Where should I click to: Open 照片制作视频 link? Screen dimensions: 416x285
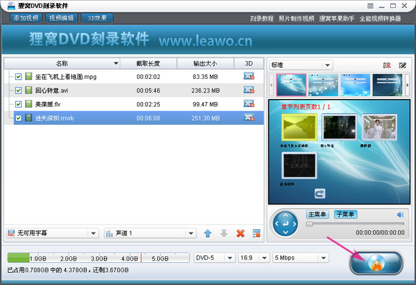pos(296,18)
